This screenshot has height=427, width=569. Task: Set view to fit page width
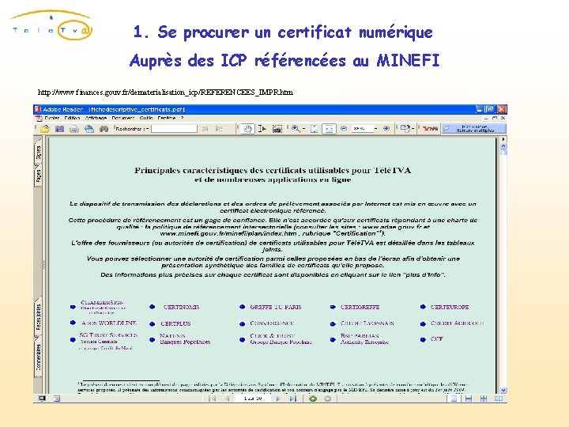(329, 129)
